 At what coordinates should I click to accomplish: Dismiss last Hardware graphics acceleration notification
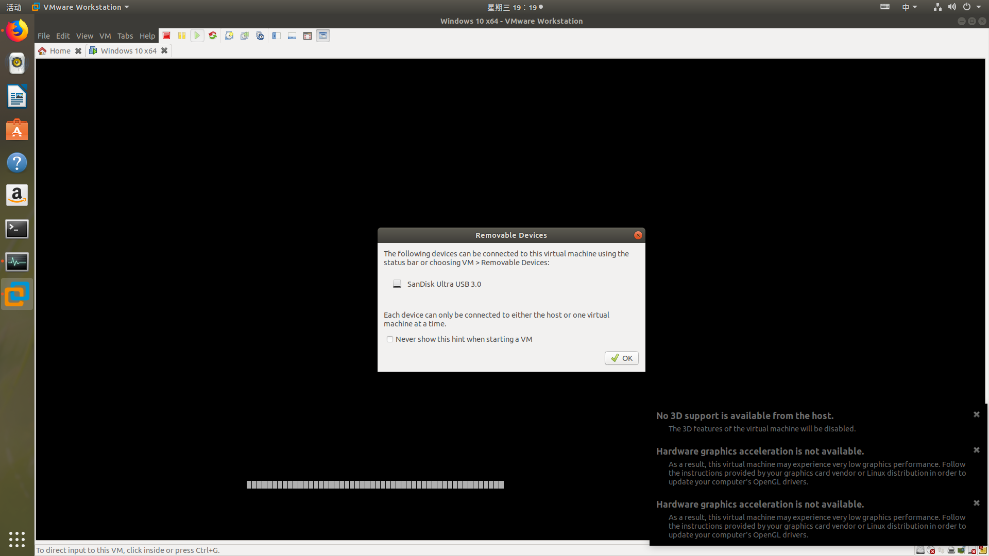[977, 503]
